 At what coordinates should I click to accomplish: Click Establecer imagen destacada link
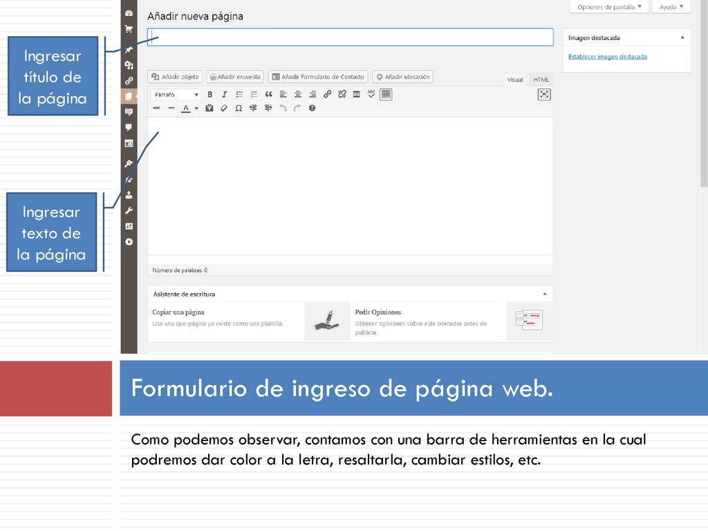pos(607,57)
